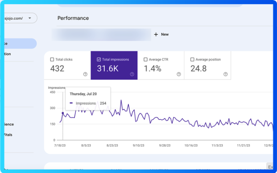
Task: Enable the Total clicks checkbox
Action: point(52,59)
